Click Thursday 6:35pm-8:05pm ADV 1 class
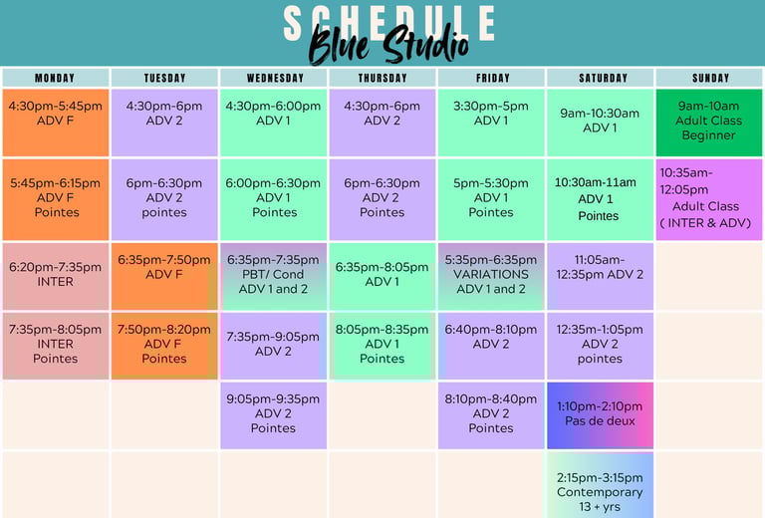765x518 pixels. (x=382, y=276)
